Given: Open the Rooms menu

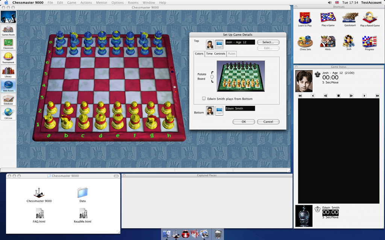Looking at the screenshot, I should click(x=133, y=3).
